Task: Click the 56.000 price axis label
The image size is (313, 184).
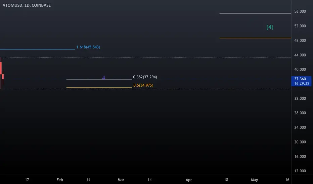Action: pyautogui.click(x=300, y=11)
